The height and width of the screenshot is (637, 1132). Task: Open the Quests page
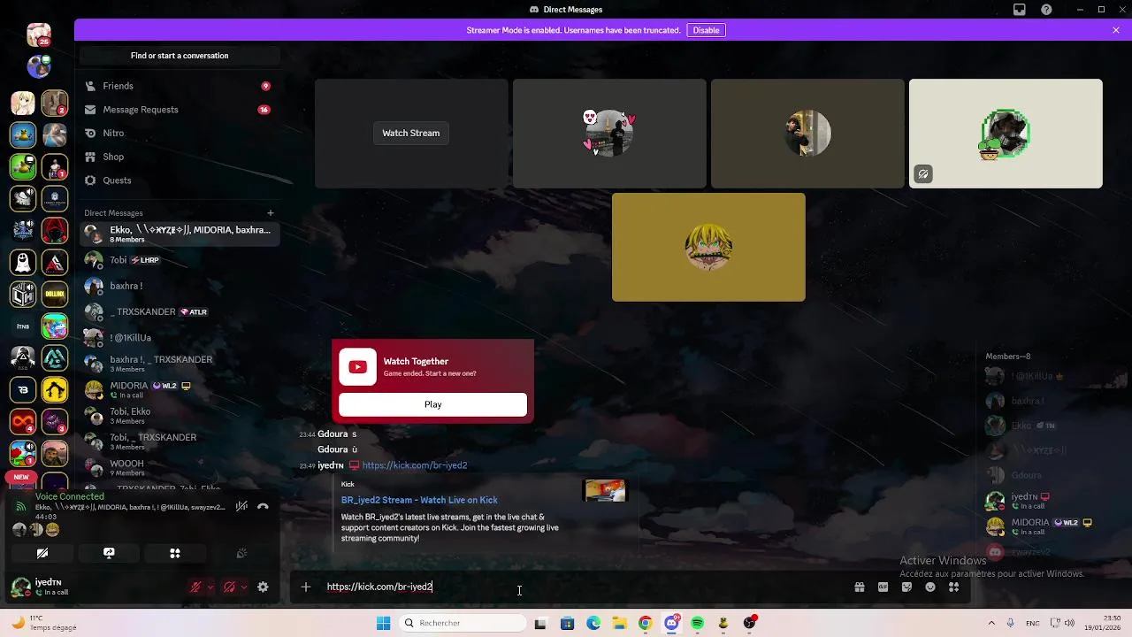point(180,180)
